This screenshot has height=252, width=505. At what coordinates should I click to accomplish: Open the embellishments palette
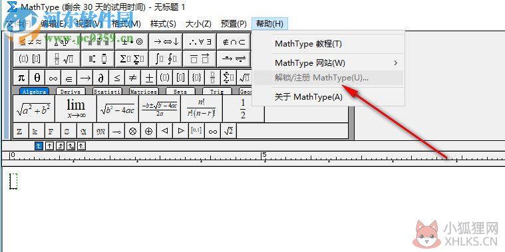coord(98,41)
